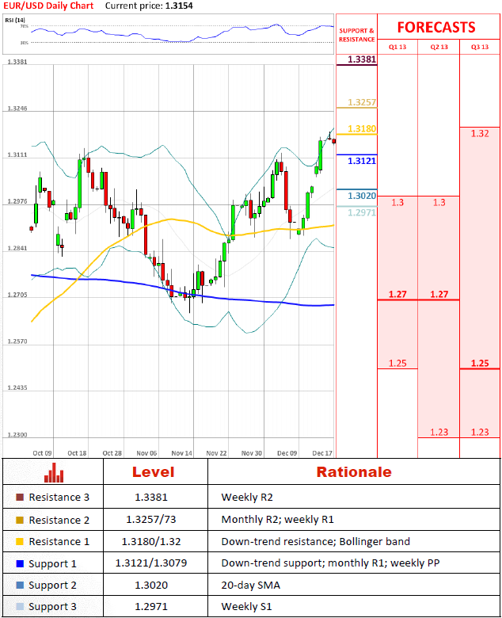Click the 'Resistance 3' row label

(59, 498)
